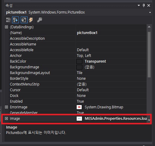Screen dimensions: 155x146
Task: Select the Alphabetical sort icon
Action: pos(16,20)
